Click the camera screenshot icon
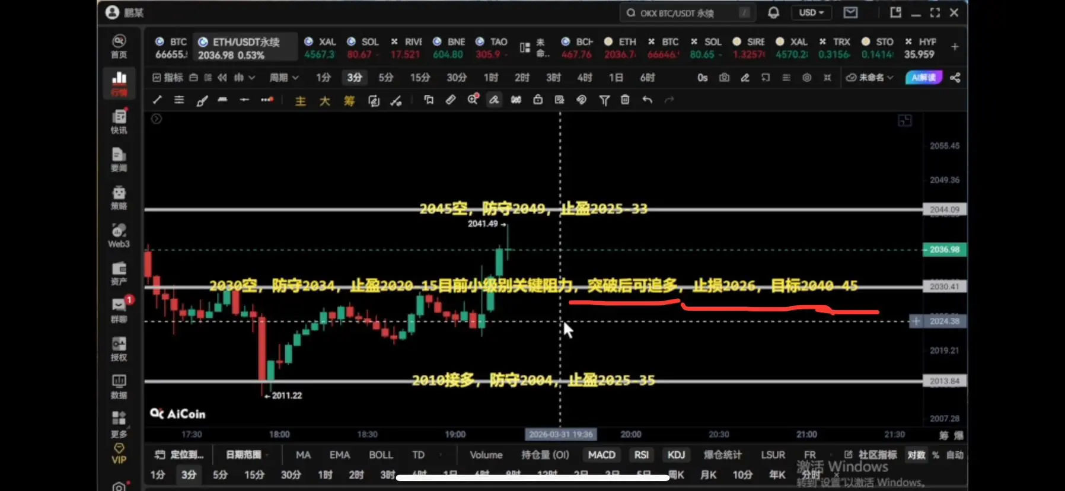 point(724,78)
